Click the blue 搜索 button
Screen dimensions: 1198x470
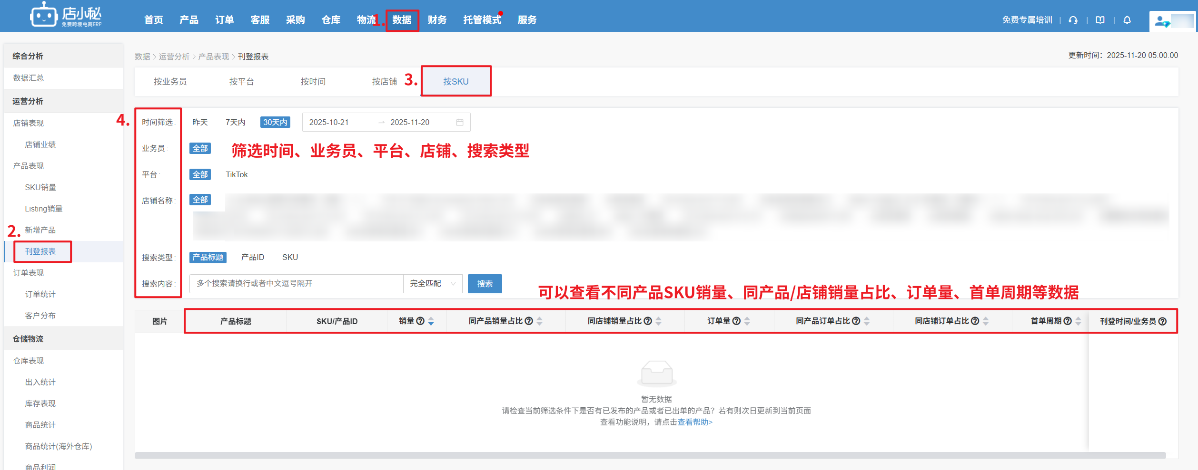coord(485,284)
